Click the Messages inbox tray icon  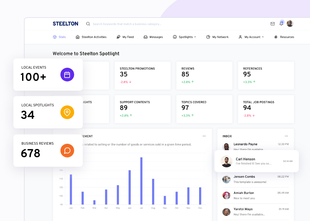click(x=145, y=37)
